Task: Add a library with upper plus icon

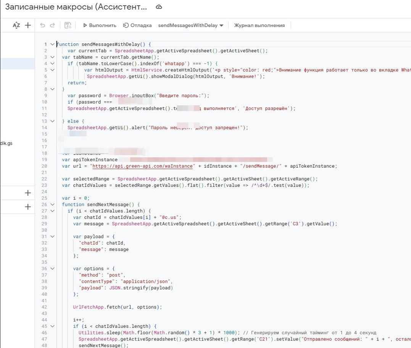Action: 28,193
